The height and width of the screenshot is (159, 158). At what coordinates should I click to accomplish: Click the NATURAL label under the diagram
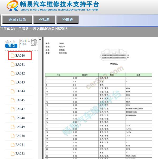(x=114, y=64)
